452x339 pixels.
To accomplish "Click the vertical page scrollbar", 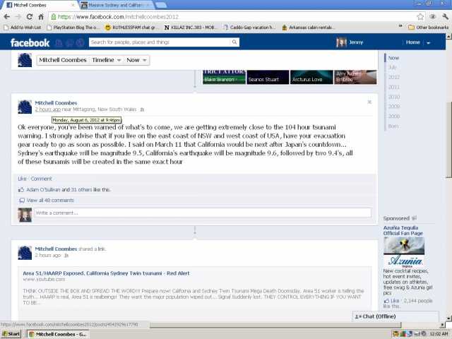I will click(x=448, y=140).
